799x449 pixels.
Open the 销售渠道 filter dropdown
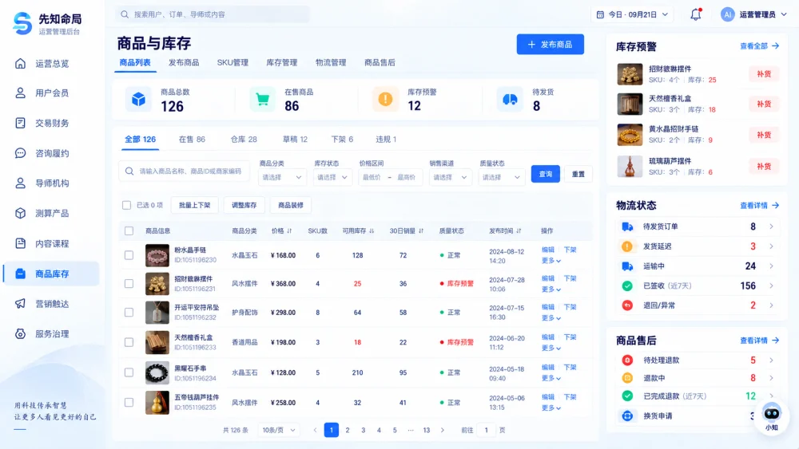pyautogui.click(x=451, y=178)
